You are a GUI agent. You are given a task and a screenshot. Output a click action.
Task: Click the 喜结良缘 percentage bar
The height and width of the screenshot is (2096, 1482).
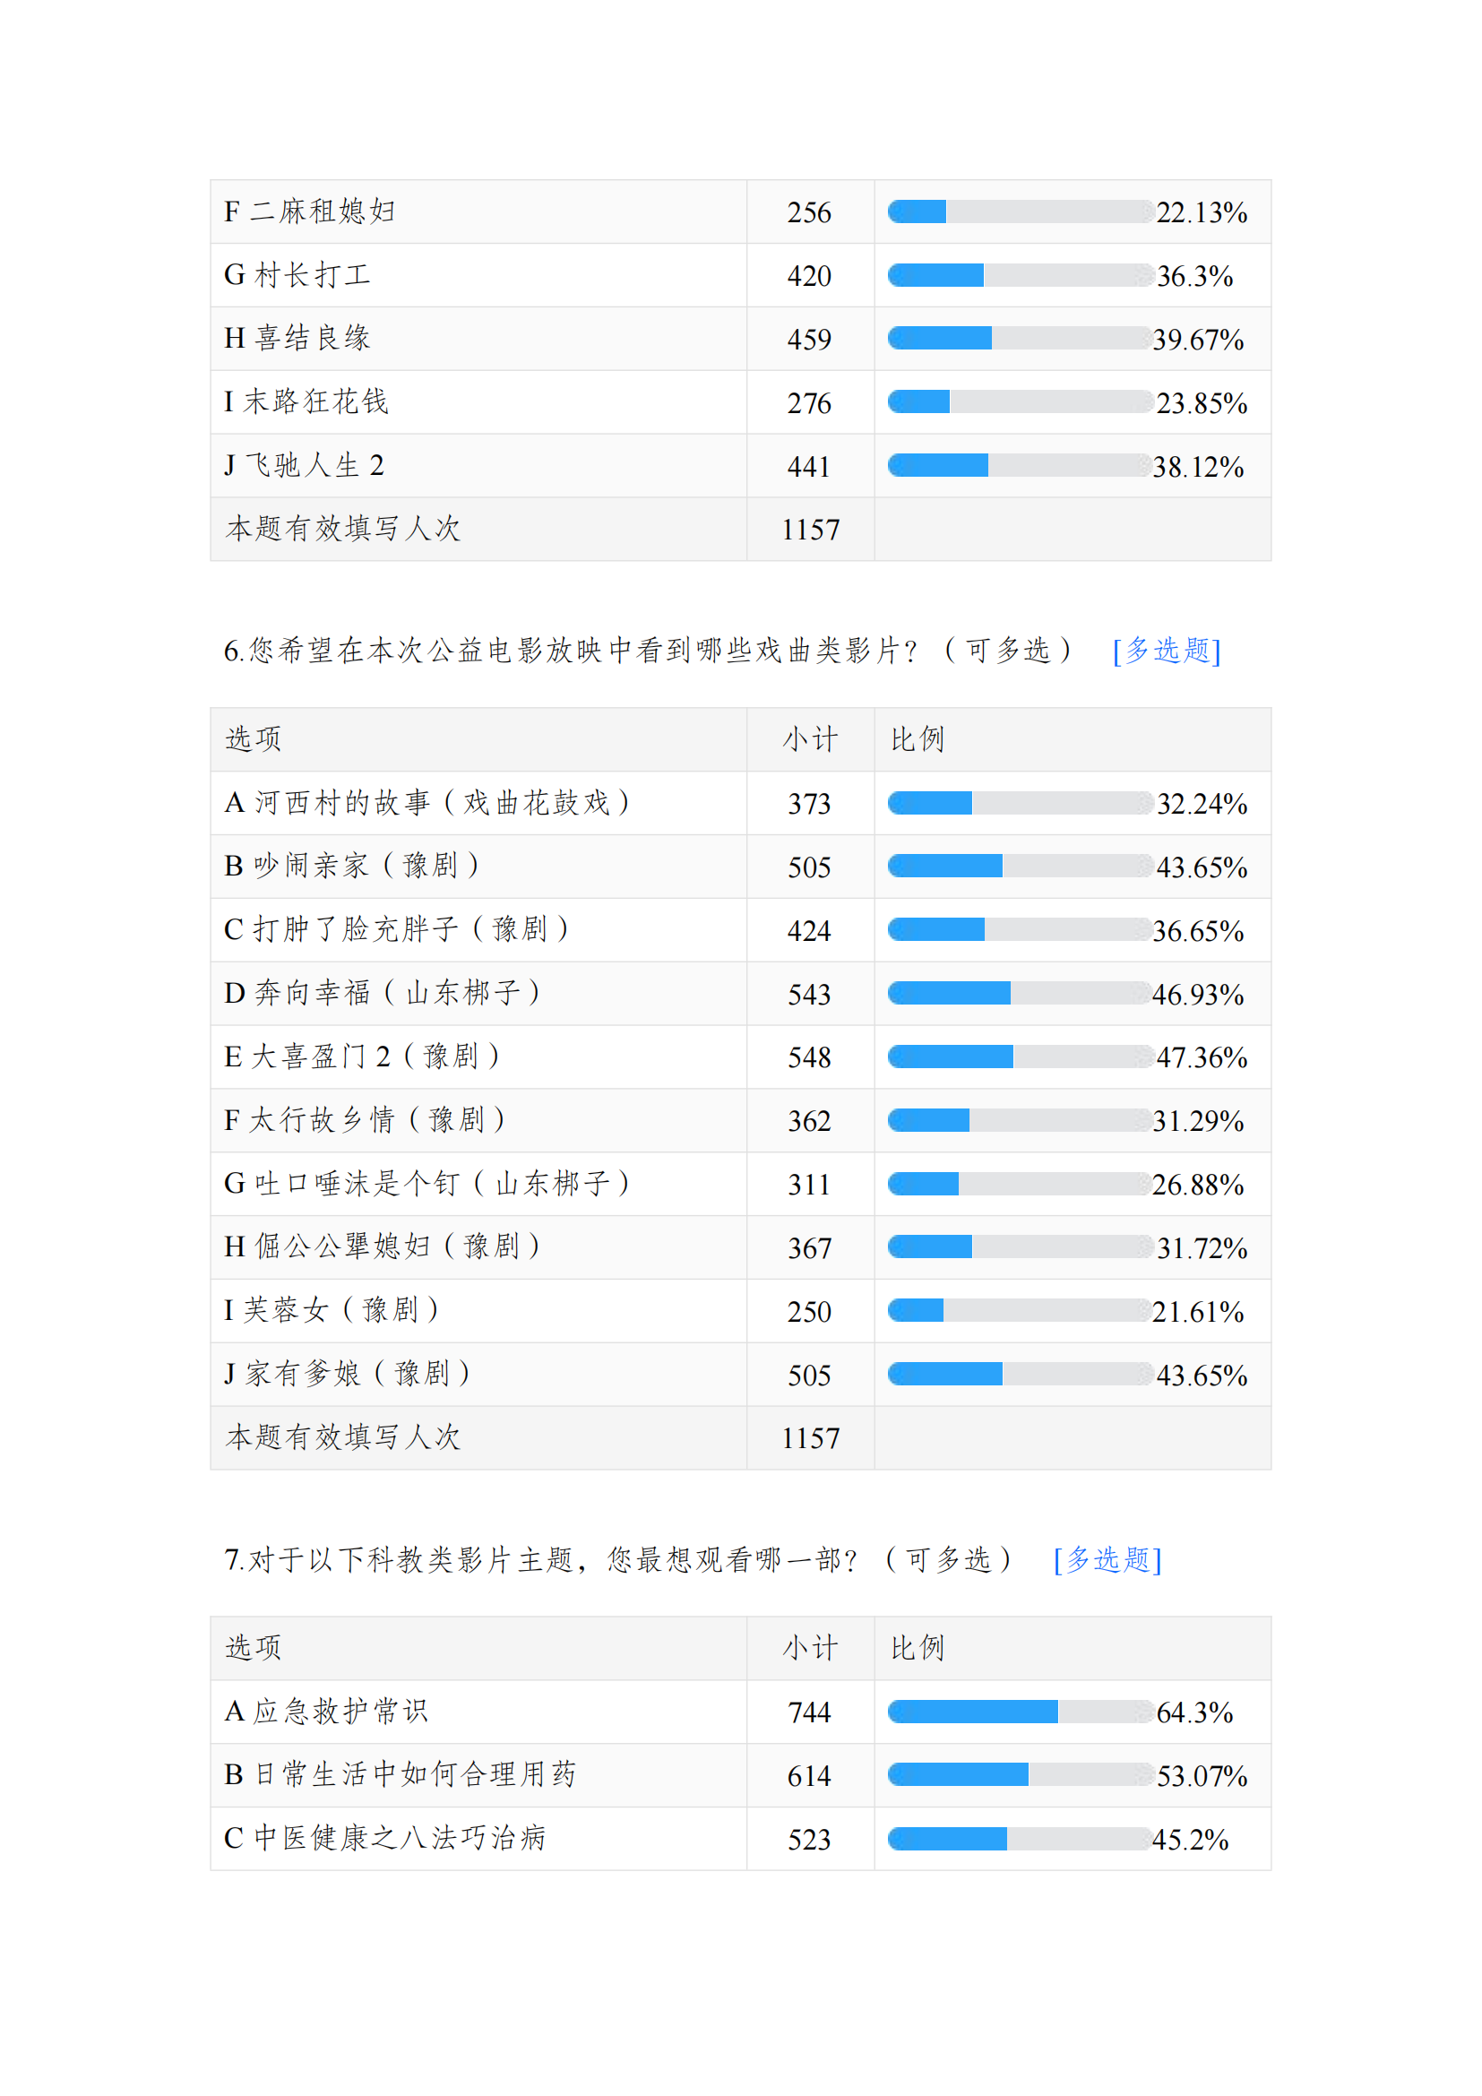pos(1020,339)
